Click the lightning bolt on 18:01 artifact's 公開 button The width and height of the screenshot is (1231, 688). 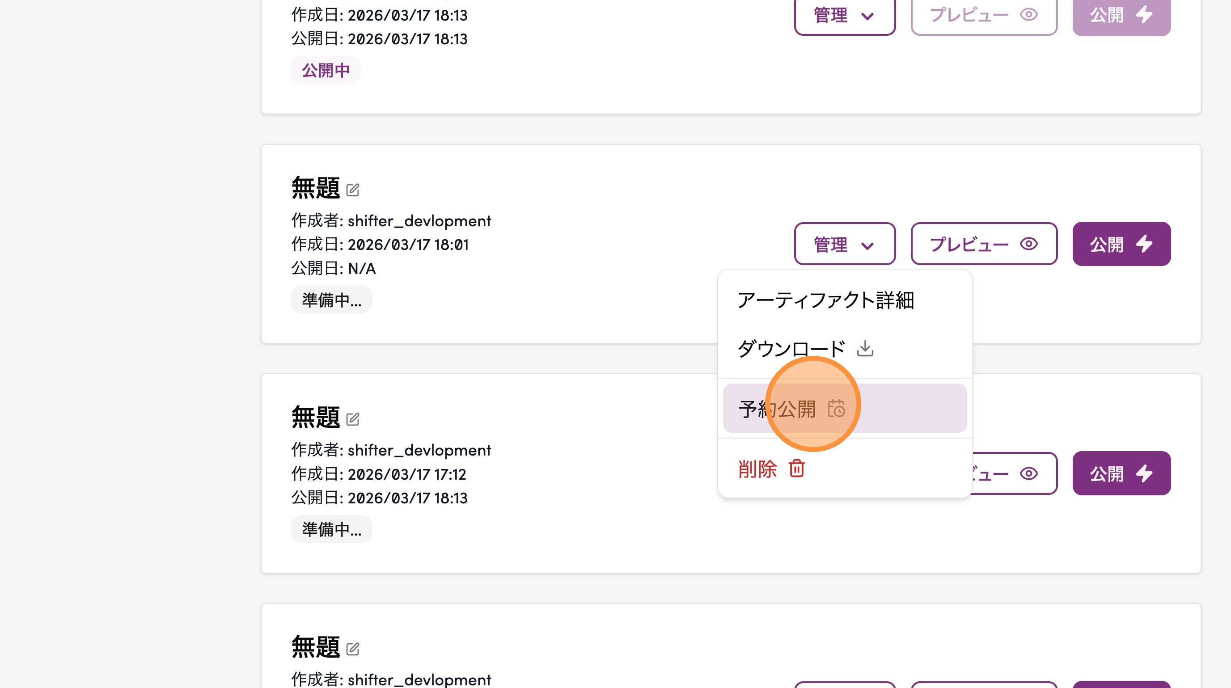[x=1144, y=244]
